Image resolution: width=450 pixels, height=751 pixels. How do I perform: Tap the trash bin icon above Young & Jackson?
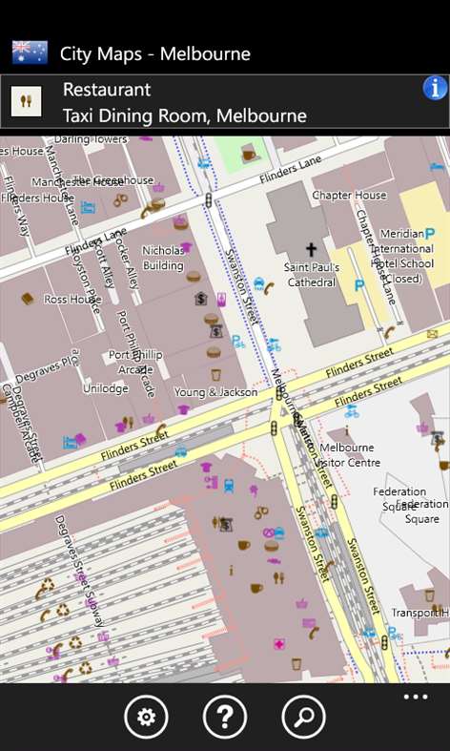pos(215,374)
